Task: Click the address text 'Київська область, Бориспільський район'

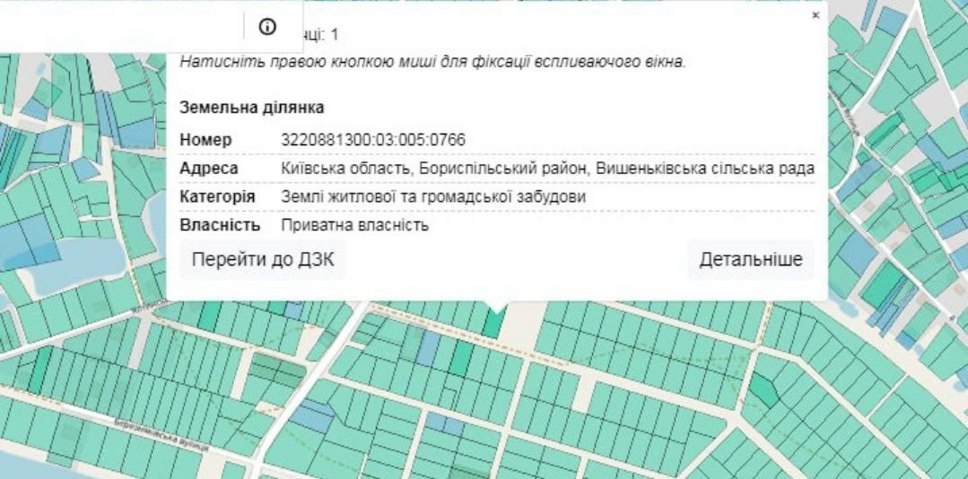Action: click(x=432, y=169)
